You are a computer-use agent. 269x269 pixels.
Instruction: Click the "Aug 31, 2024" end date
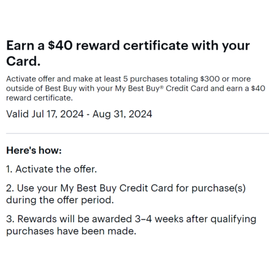(122, 114)
